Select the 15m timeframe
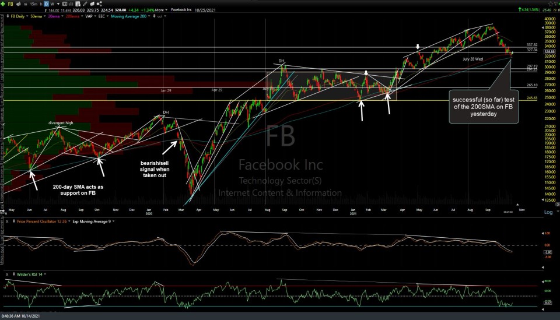 coord(34,4)
